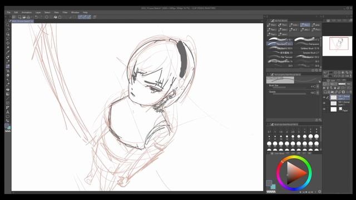356x200 pixels.
Task: Select the Balloon tool
Action: pos(8,117)
